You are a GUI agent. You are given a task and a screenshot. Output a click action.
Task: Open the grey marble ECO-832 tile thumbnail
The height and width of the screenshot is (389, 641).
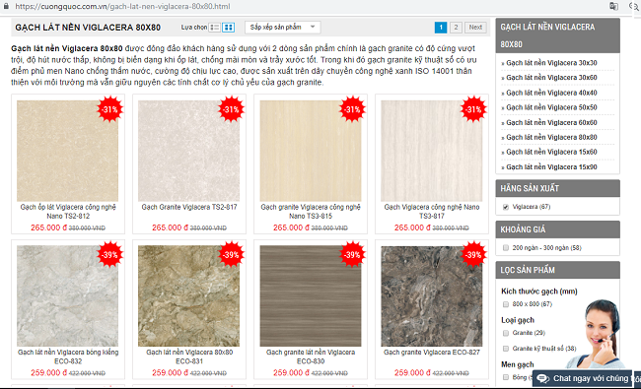coord(67,295)
